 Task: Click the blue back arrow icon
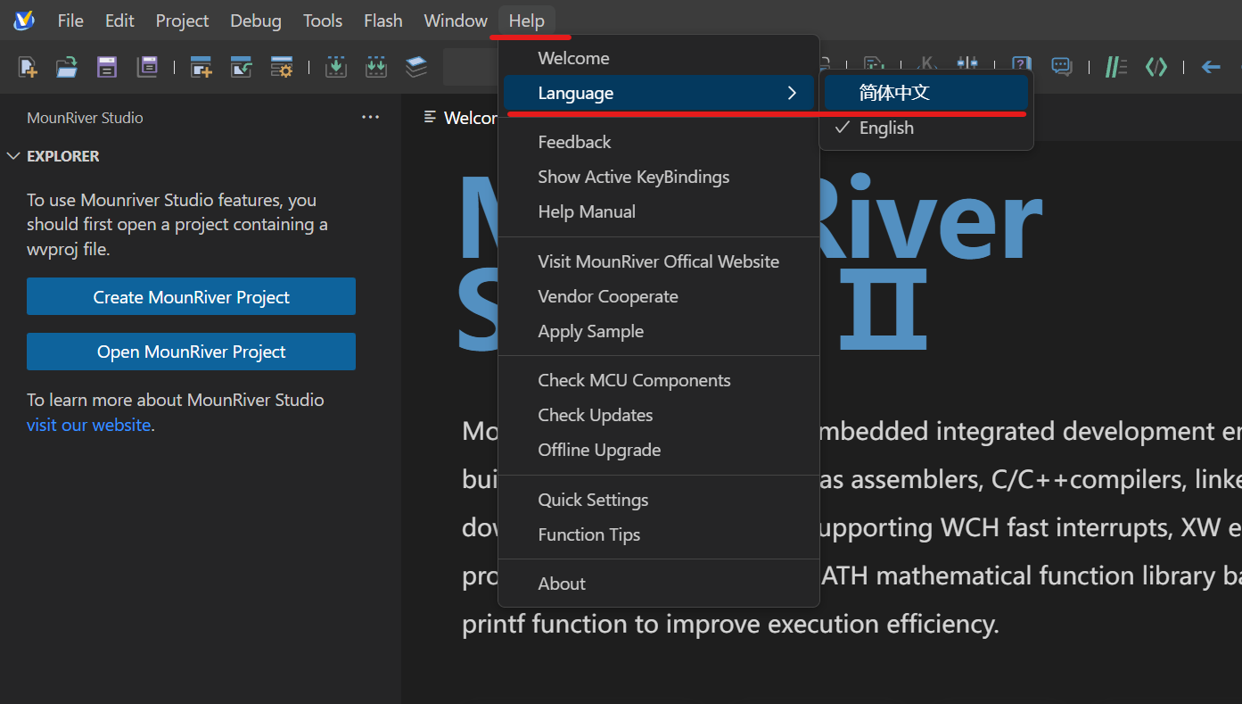click(1210, 67)
